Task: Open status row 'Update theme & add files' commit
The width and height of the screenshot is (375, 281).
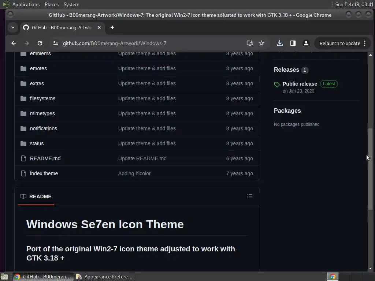Action: coord(147,143)
